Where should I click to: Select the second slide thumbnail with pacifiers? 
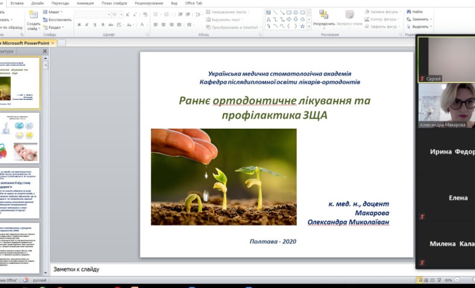click(x=20, y=137)
